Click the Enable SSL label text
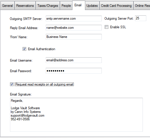150x138 pixels. (x=118, y=27)
